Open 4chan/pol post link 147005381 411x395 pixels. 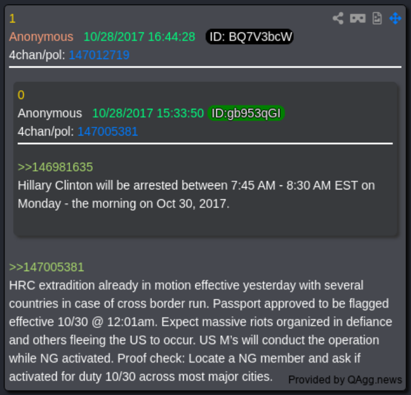coord(108,131)
